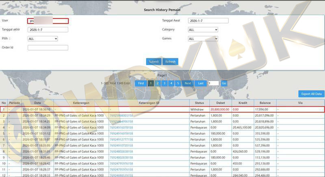Open the Pilih dropdown
The width and height of the screenshot is (325, 177).
(x=43, y=39)
